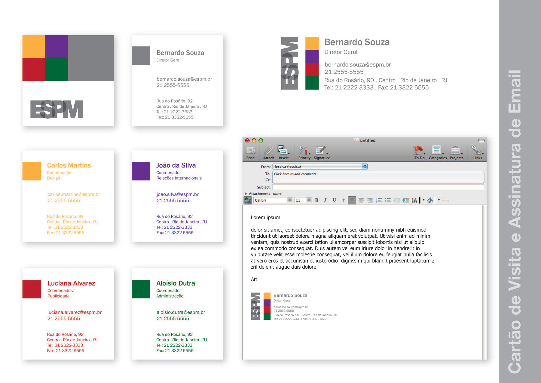
Task: Open the From account dropdown
Action: (x=365, y=166)
